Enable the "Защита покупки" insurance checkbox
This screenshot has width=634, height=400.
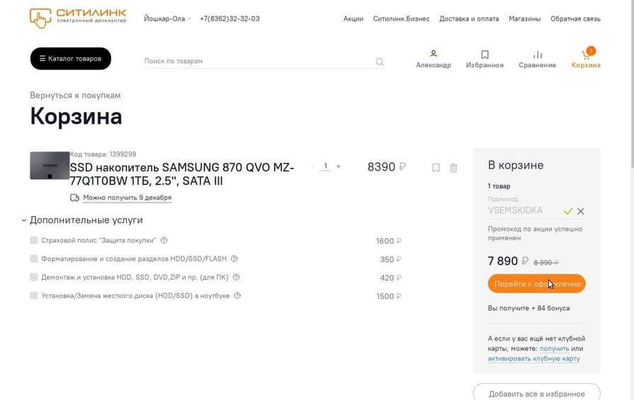(x=34, y=241)
